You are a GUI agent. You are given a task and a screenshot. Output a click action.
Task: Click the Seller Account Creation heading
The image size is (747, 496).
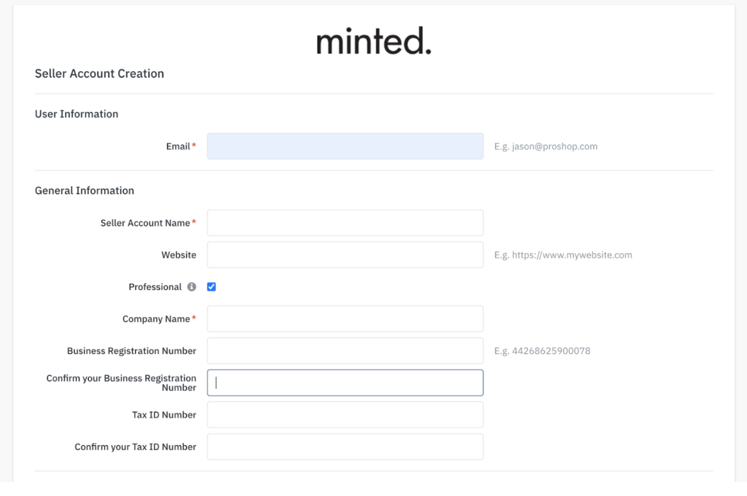[x=99, y=74]
